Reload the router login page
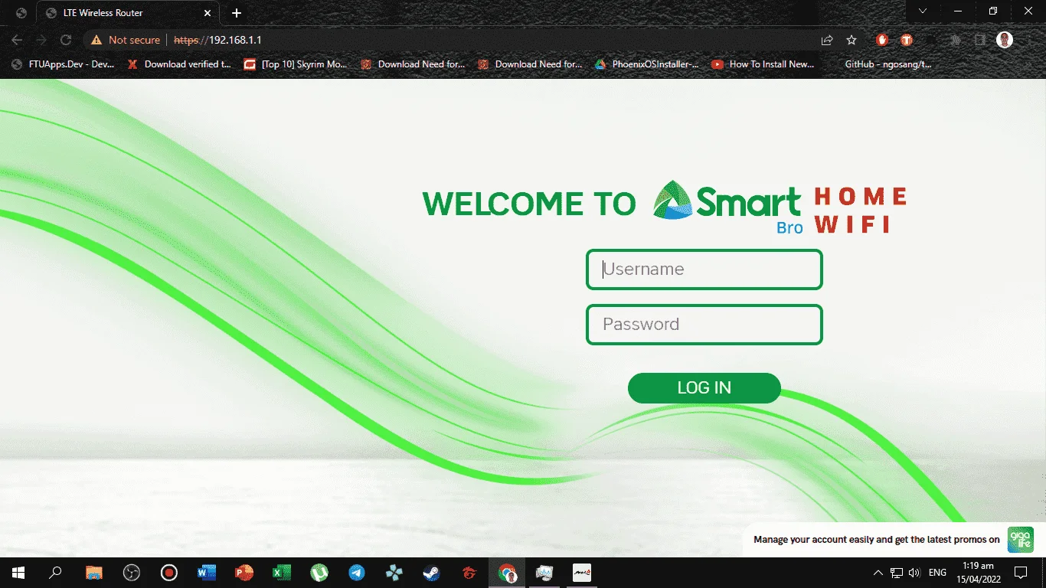The height and width of the screenshot is (588, 1046). point(66,40)
